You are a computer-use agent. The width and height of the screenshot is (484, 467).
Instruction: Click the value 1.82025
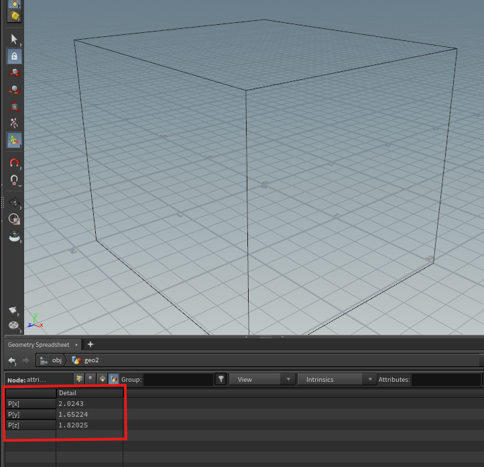(x=73, y=425)
